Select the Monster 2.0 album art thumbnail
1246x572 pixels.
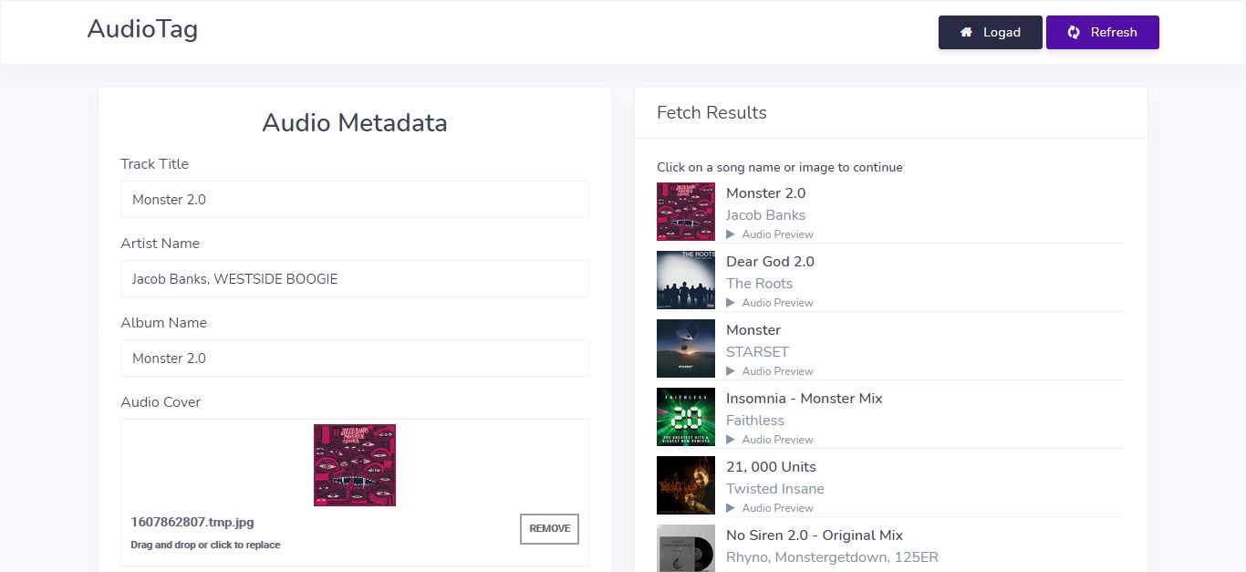686,212
